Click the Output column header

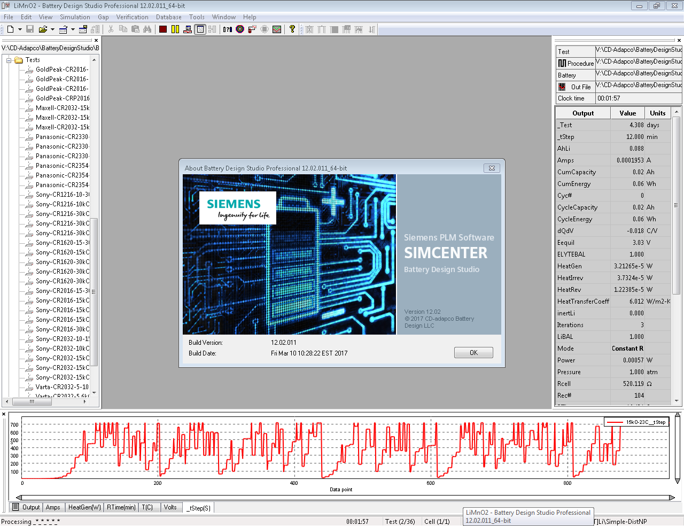tap(583, 113)
